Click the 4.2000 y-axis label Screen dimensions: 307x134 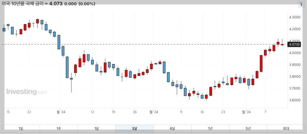coord(295,29)
